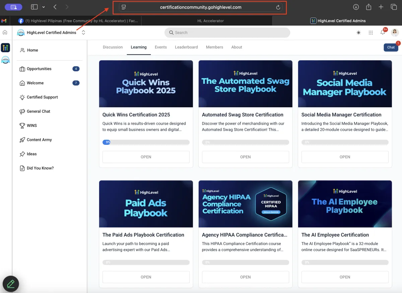Open Safari downloads icon
The width and height of the screenshot is (402, 293).
pyautogui.click(x=356, y=7)
